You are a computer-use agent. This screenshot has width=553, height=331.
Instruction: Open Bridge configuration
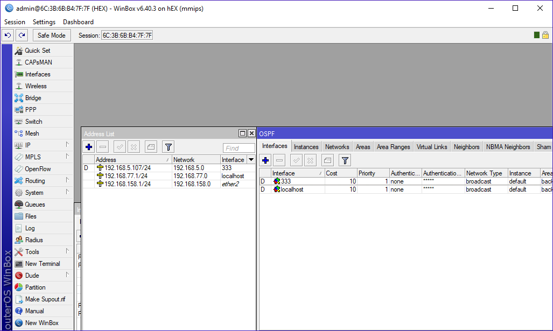pyautogui.click(x=43, y=98)
